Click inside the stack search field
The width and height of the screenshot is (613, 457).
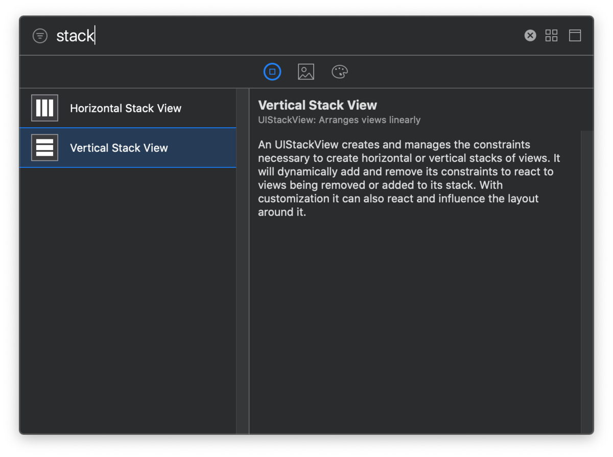click(x=153, y=35)
